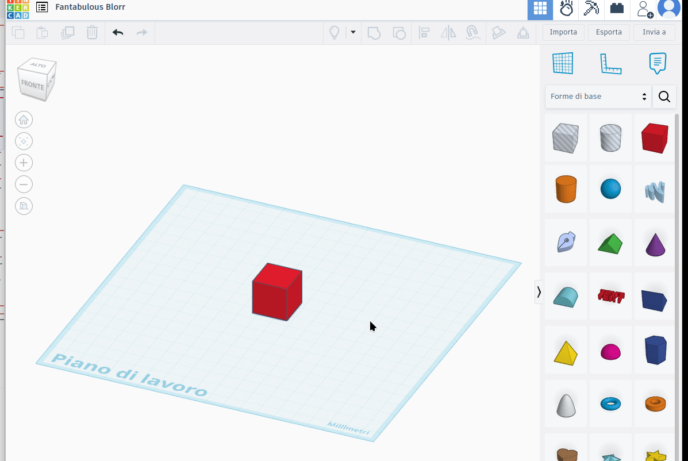Undo the last action
This screenshot has width=688, height=461.
pyautogui.click(x=118, y=32)
